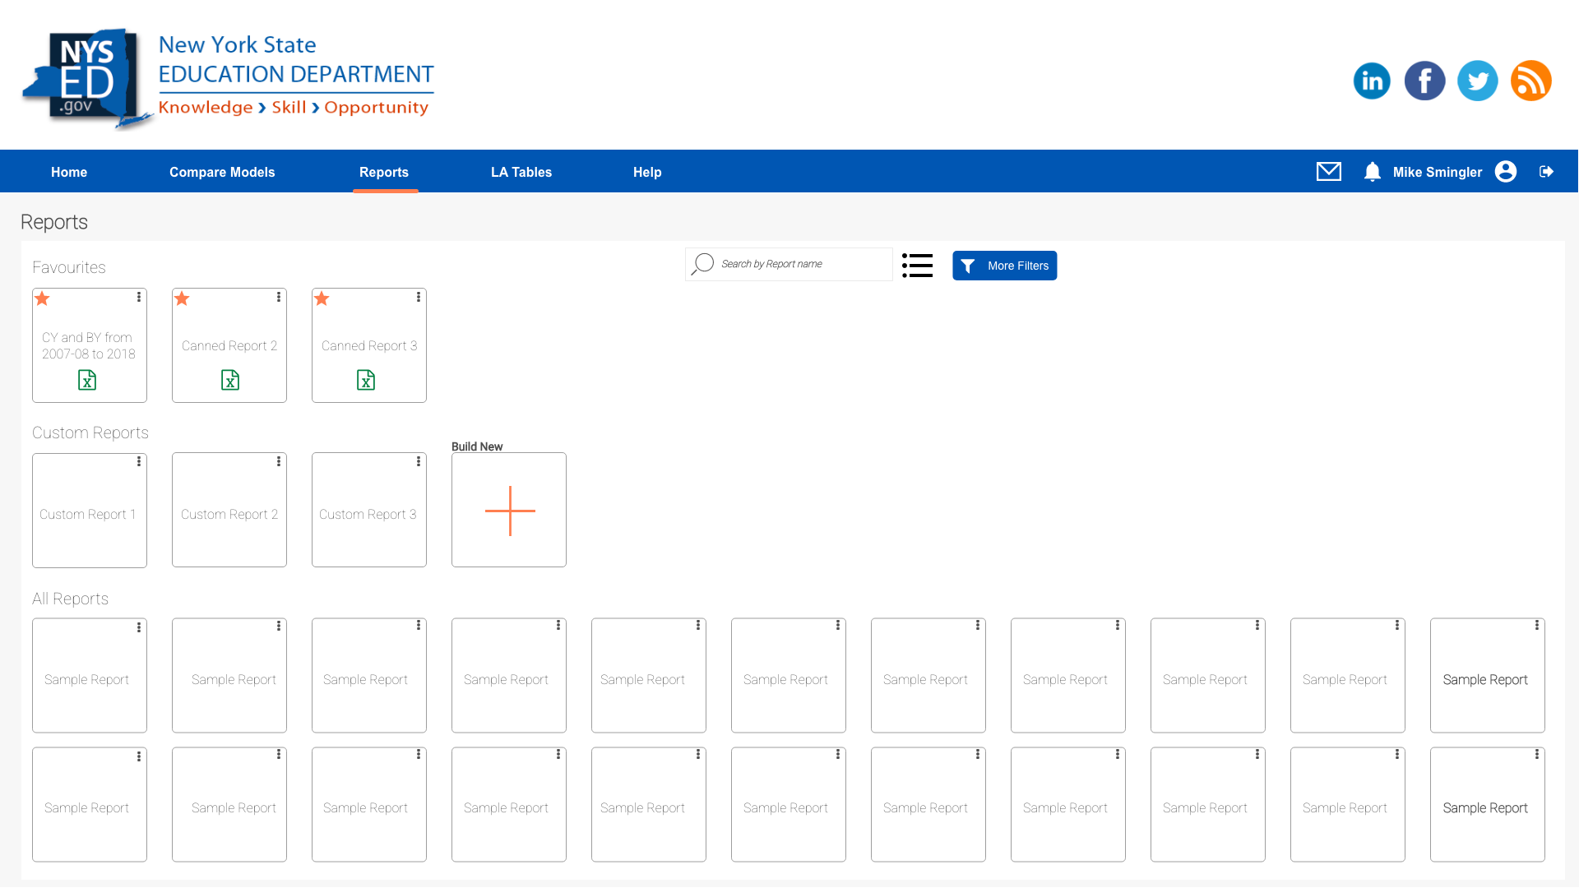Open Excel file icon on Canned Report 2
Image resolution: width=1579 pixels, height=888 pixels.
tap(230, 380)
